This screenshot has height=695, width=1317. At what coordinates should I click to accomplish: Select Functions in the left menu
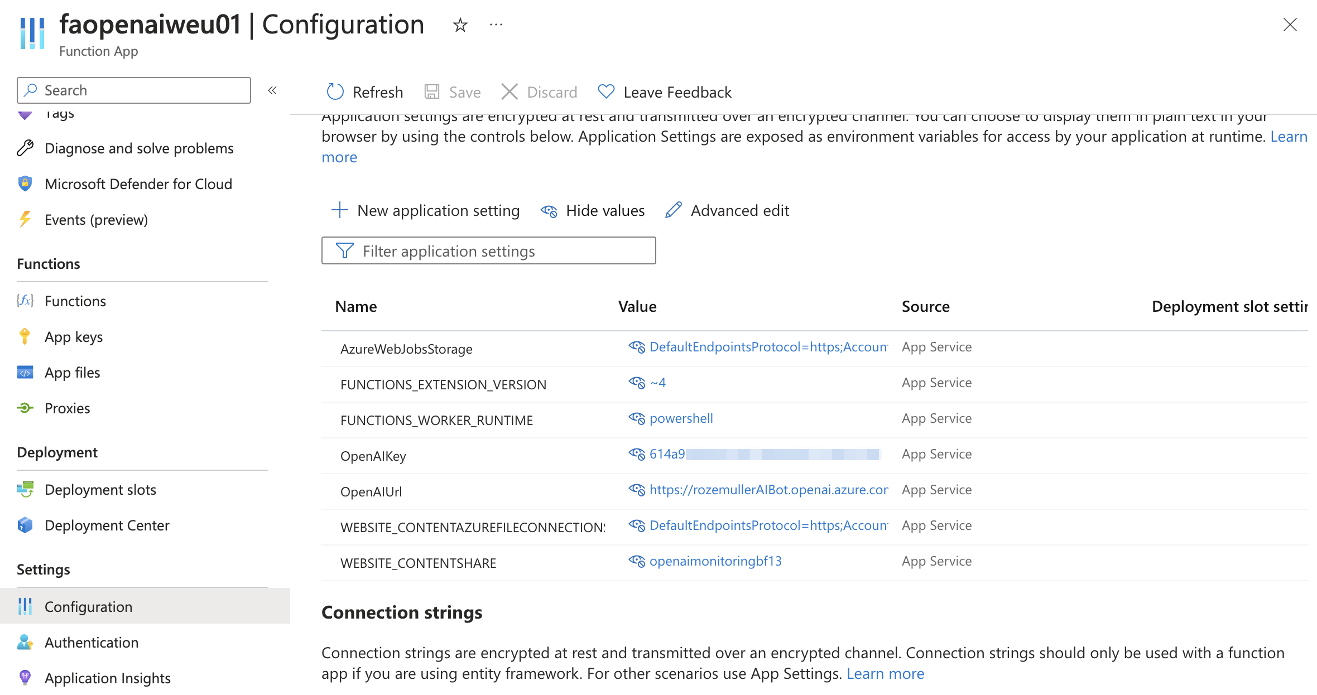(x=75, y=301)
